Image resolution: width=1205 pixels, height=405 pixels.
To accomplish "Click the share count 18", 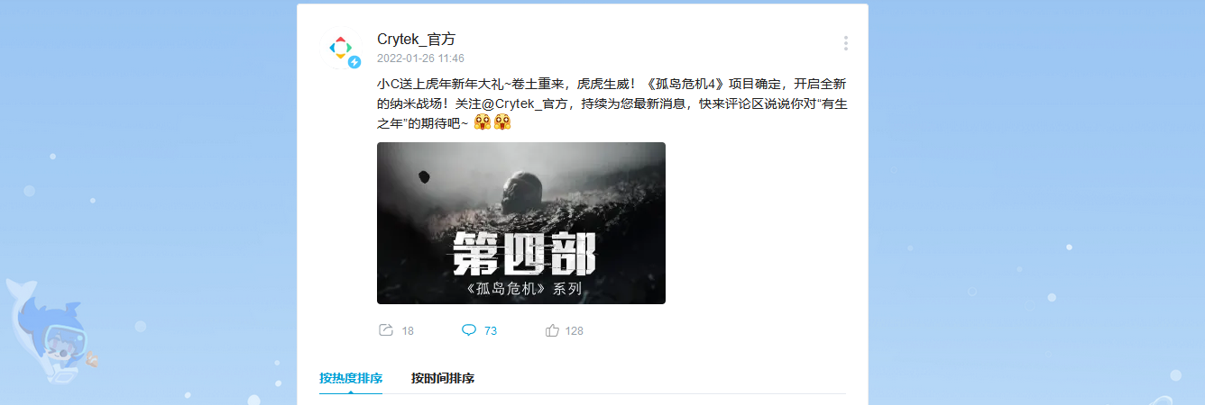I will [408, 331].
